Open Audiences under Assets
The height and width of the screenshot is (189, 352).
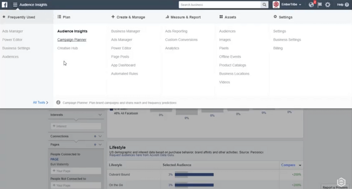227,31
